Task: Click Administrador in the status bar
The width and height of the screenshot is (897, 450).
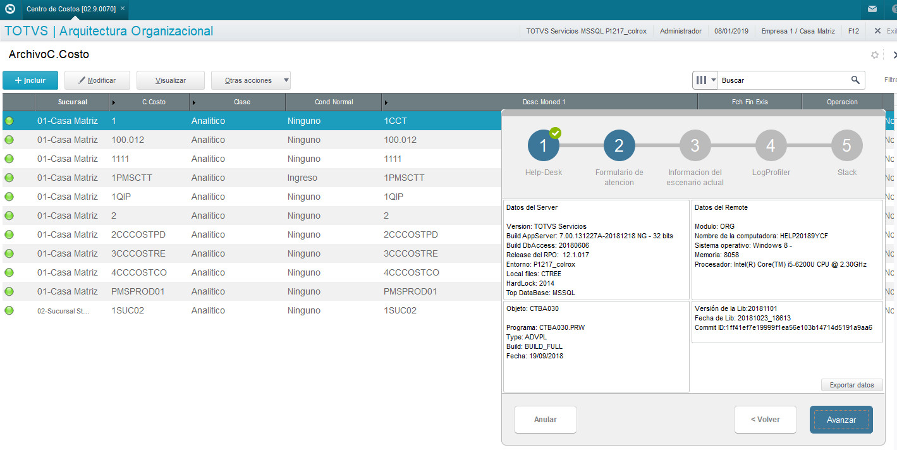Action: (681, 31)
